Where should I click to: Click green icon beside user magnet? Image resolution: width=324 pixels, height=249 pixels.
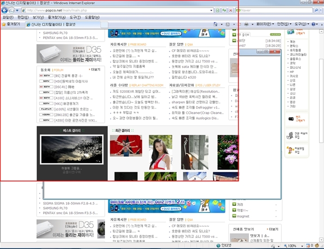pos(234,216)
